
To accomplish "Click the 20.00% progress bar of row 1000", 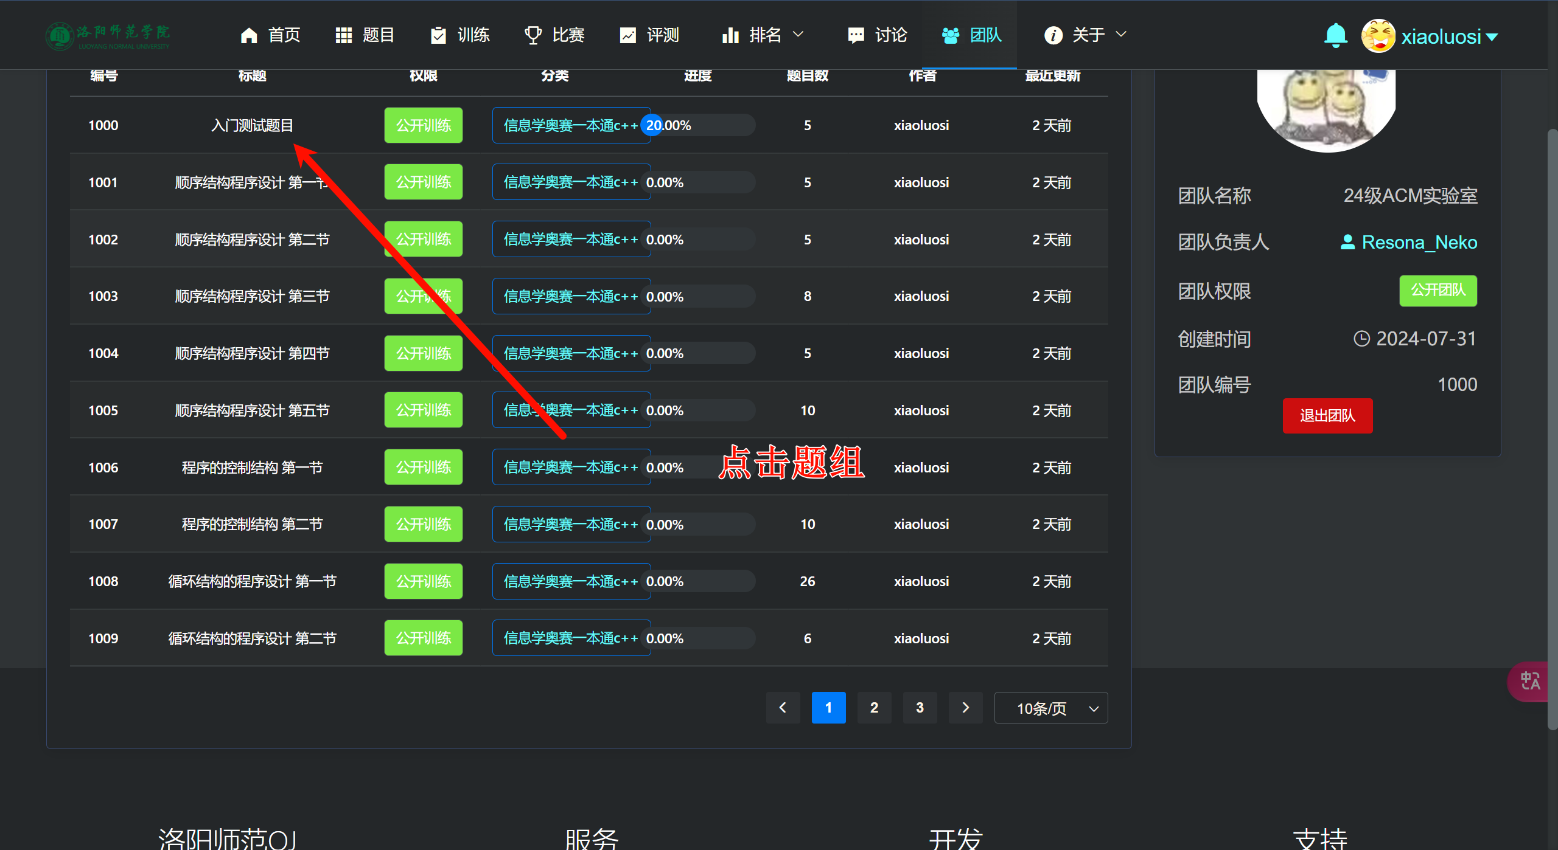I will 697,125.
